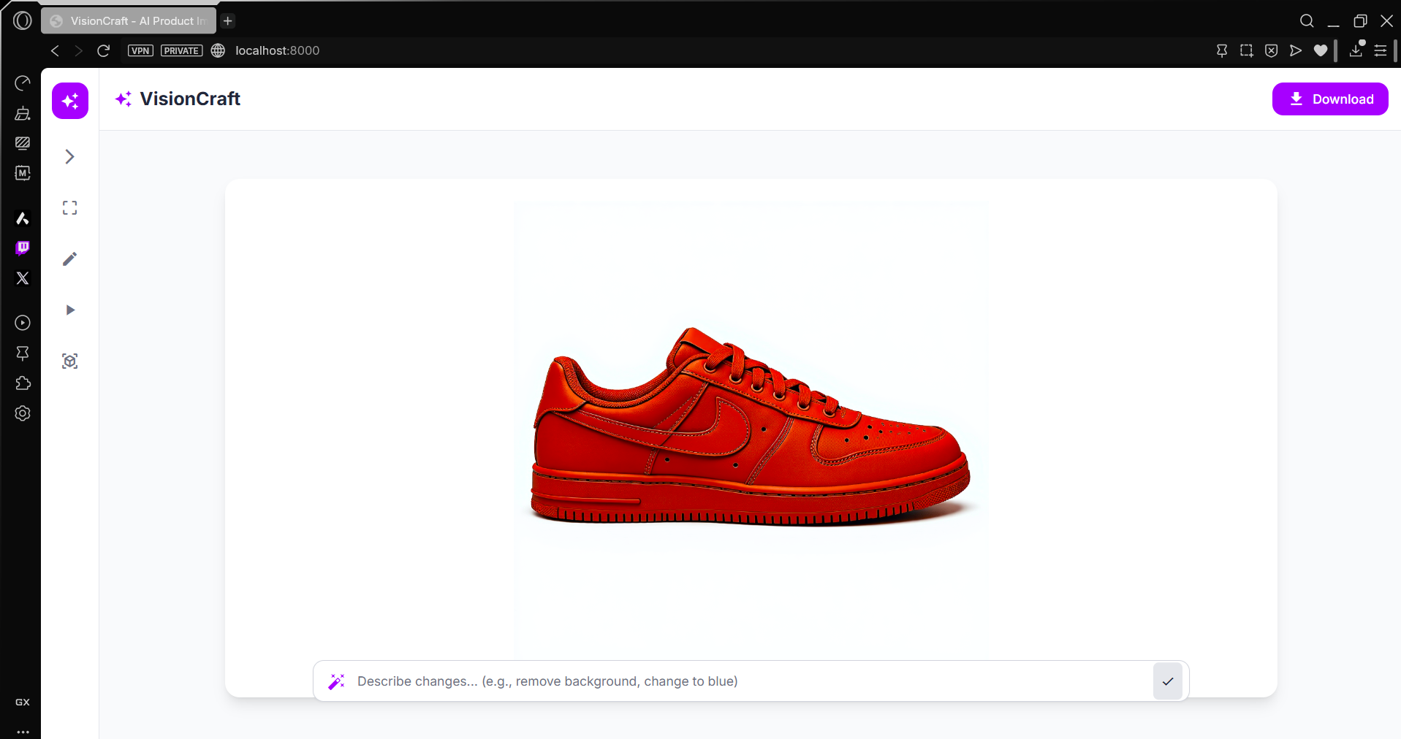Viewport: 1401px width, 739px height.
Task: Select the 3D cube scan tool
Action: pyautogui.click(x=69, y=361)
